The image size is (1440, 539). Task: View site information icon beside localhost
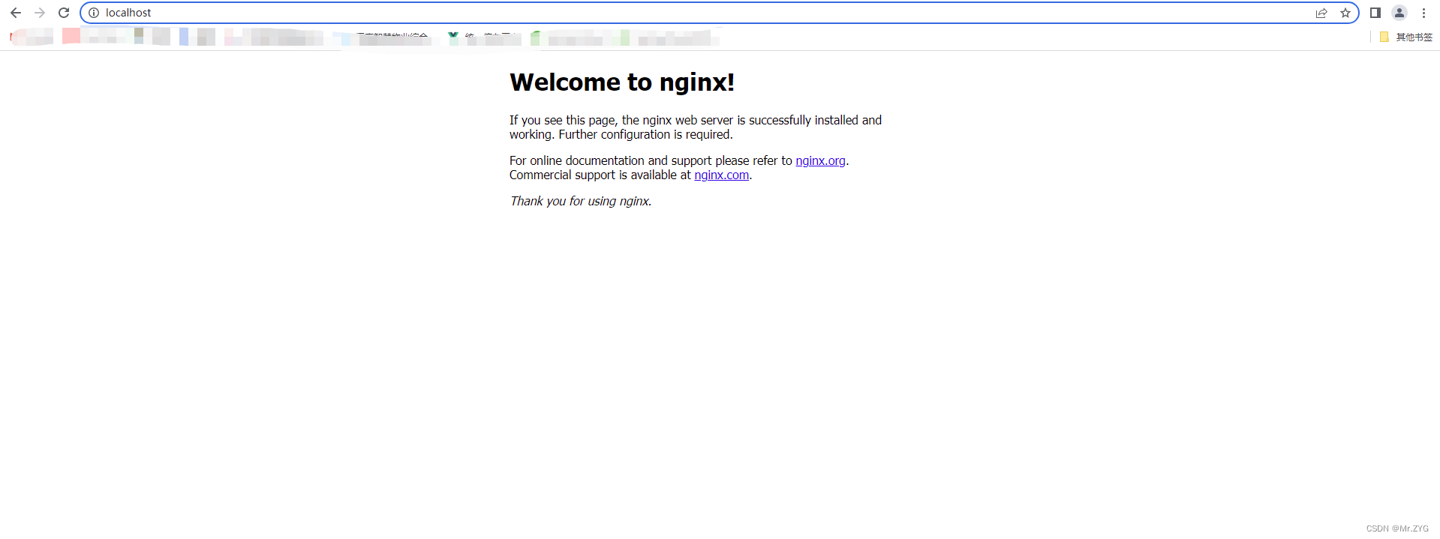94,13
